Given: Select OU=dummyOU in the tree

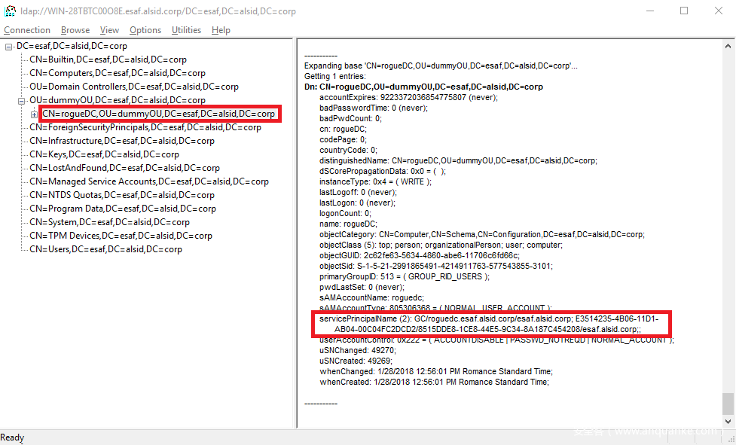Looking at the screenshot, I should (x=118, y=100).
